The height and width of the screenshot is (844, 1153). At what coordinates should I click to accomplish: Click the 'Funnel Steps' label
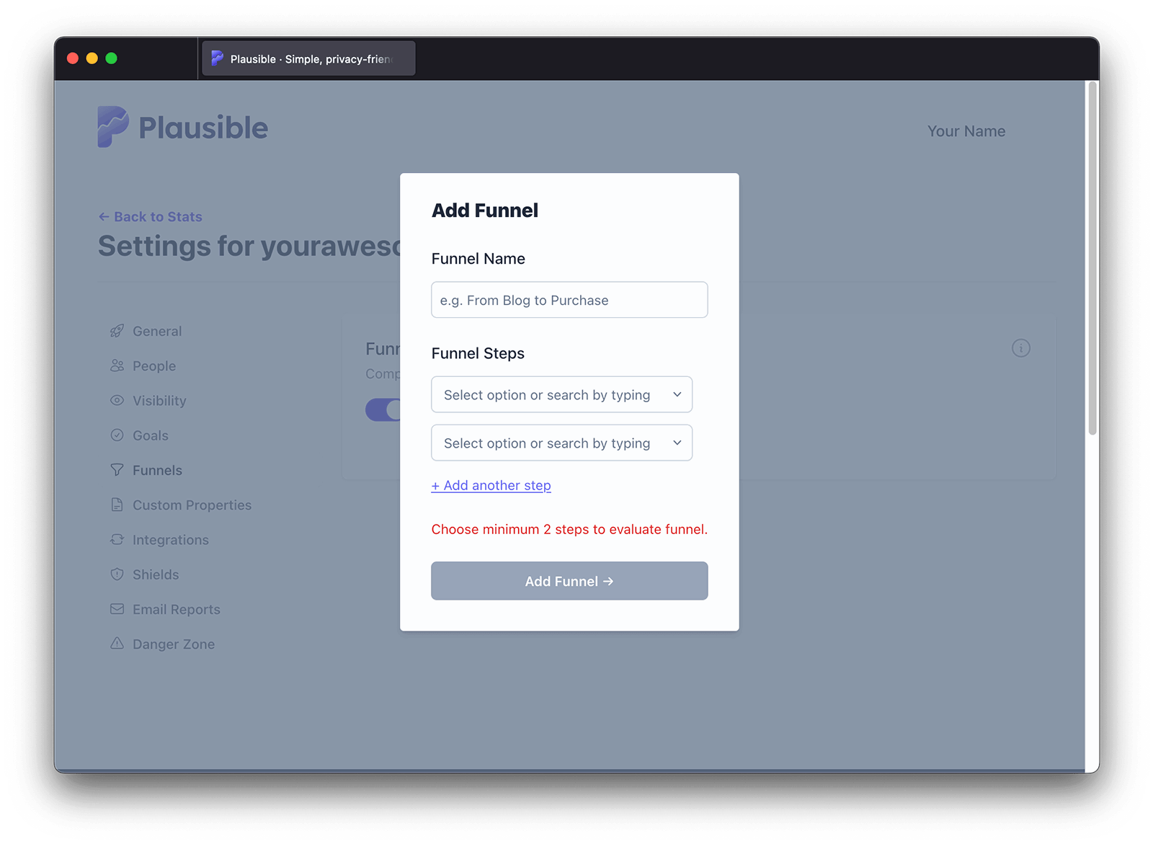(478, 353)
